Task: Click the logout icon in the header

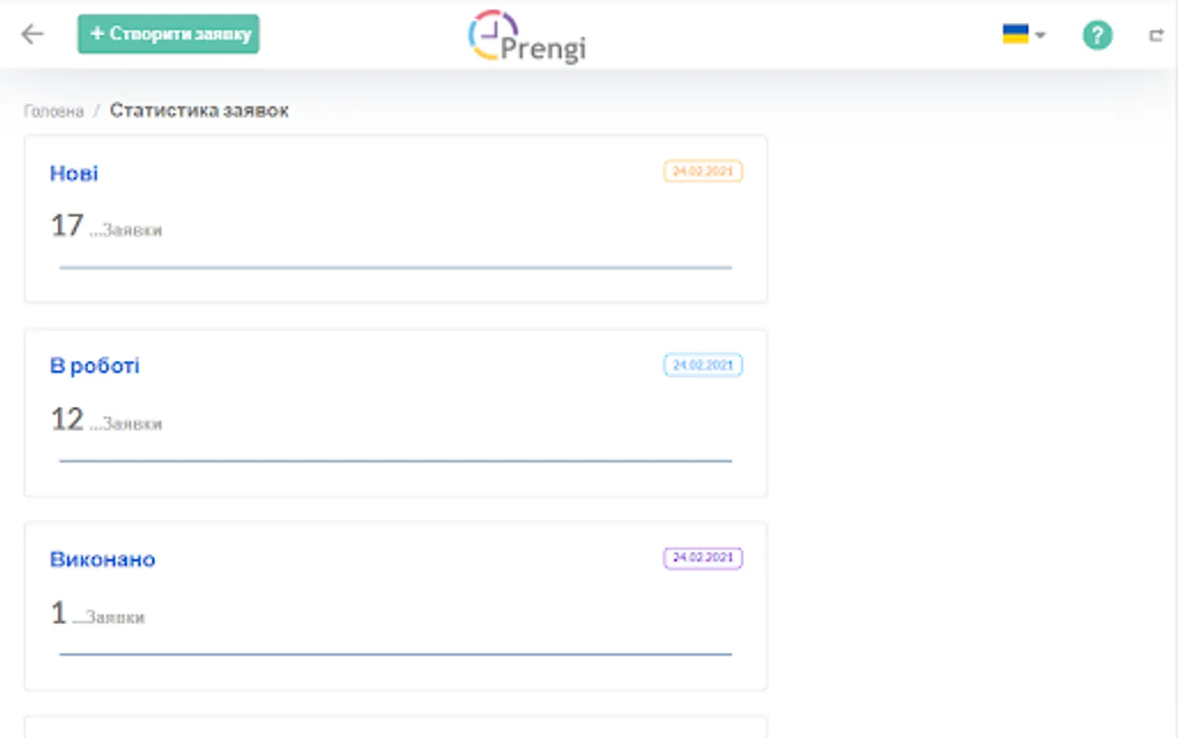Action: click(x=1157, y=35)
